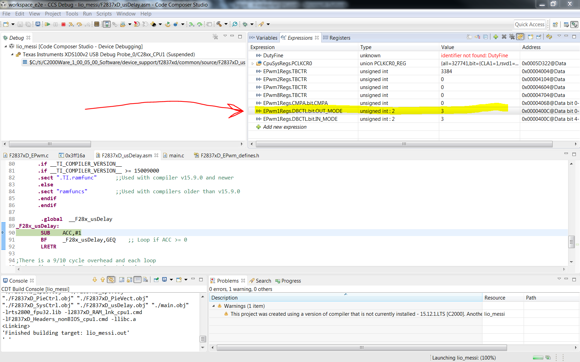Click the red Terminate debug button
Screen dimensions: 580x362
coord(63,24)
